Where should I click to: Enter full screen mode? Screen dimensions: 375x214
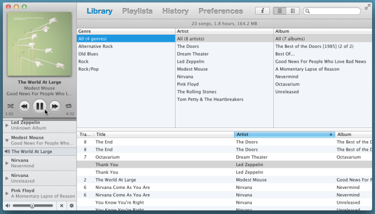pyautogui.click(x=368, y=7)
